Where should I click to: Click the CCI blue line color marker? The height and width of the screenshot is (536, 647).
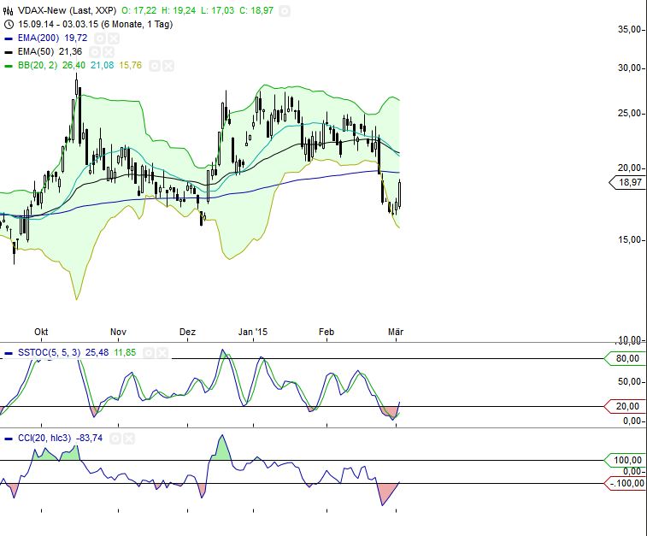9,439
